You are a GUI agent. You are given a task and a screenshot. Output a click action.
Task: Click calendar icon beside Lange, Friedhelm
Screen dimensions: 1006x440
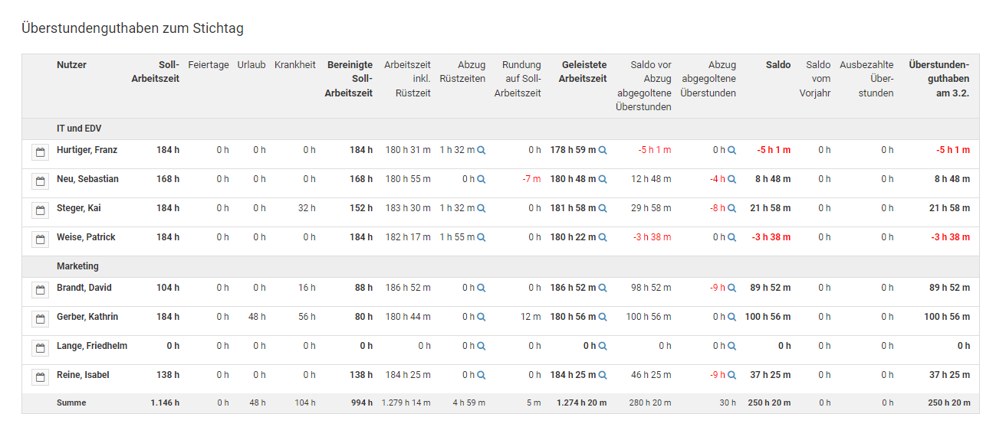click(x=40, y=348)
